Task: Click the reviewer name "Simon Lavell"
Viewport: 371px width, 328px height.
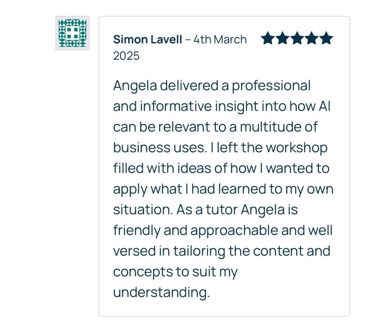Action: click(x=147, y=39)
